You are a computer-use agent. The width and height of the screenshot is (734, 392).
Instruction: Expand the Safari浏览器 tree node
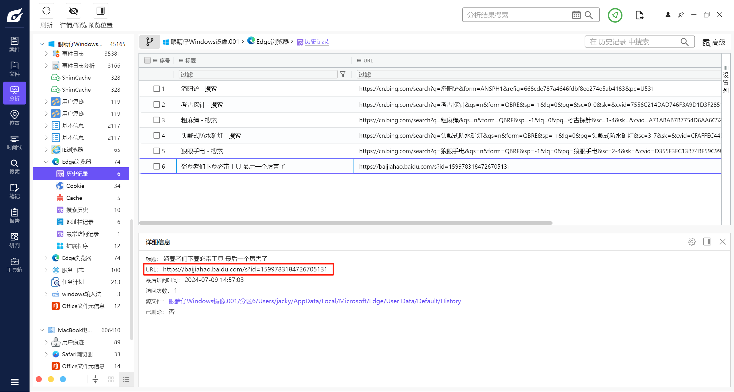tap(46, 354)
